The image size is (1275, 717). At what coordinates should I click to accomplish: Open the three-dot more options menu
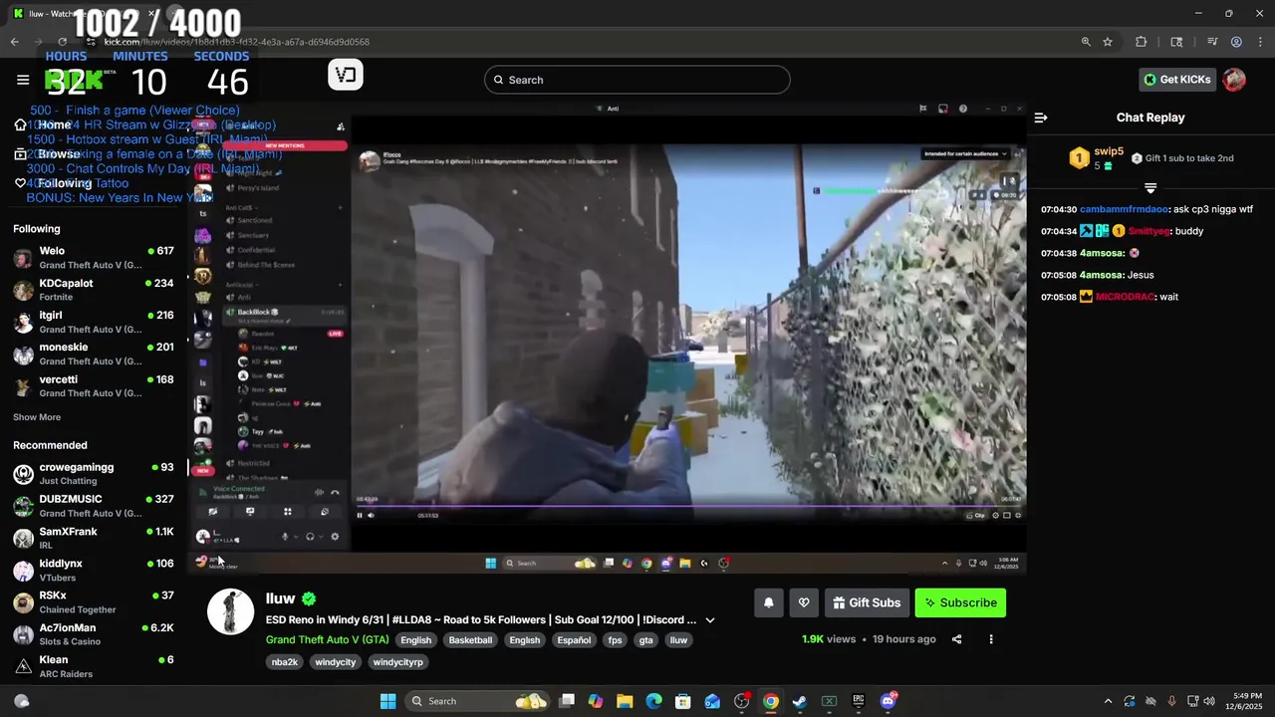tap(990, 639)
